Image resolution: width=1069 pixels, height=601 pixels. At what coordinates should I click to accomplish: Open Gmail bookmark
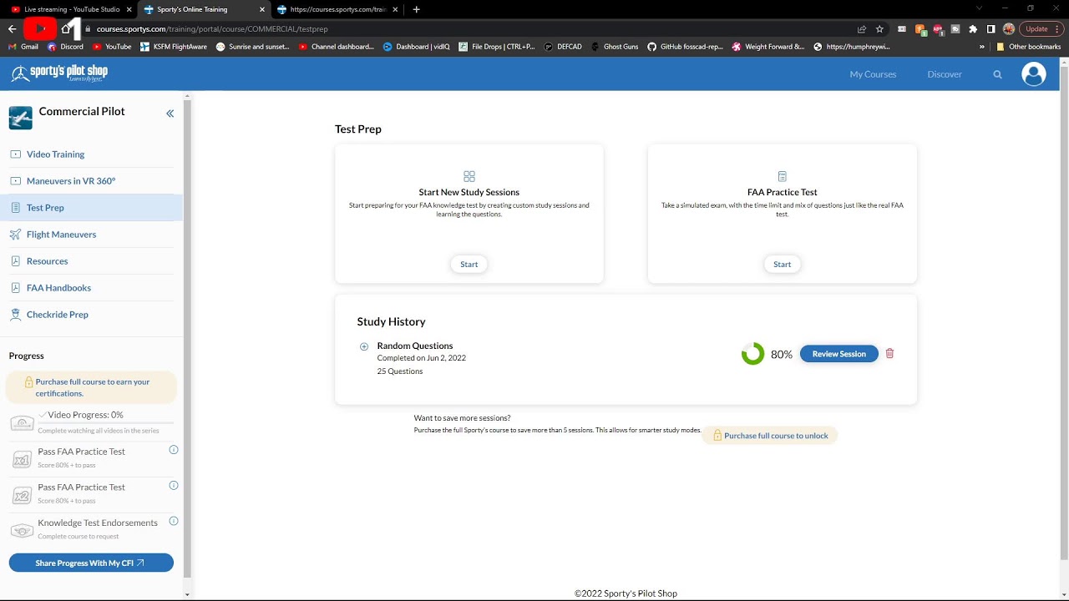tap(23, 47)
